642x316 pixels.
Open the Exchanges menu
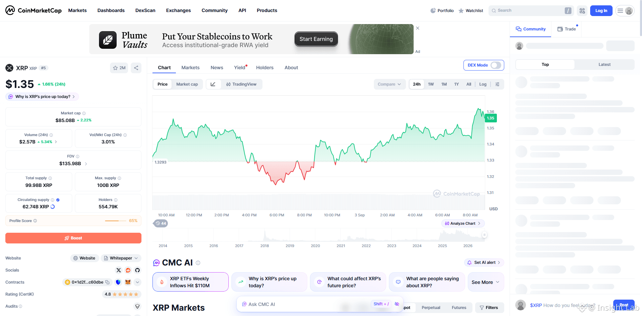coord(178,10)
